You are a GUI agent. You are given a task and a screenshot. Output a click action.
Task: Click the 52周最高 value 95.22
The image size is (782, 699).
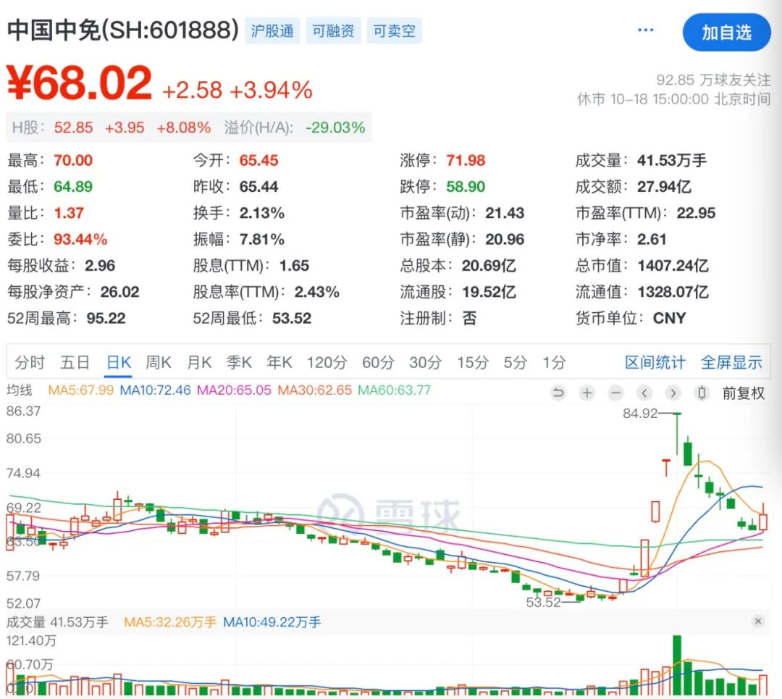coord(106,318)
